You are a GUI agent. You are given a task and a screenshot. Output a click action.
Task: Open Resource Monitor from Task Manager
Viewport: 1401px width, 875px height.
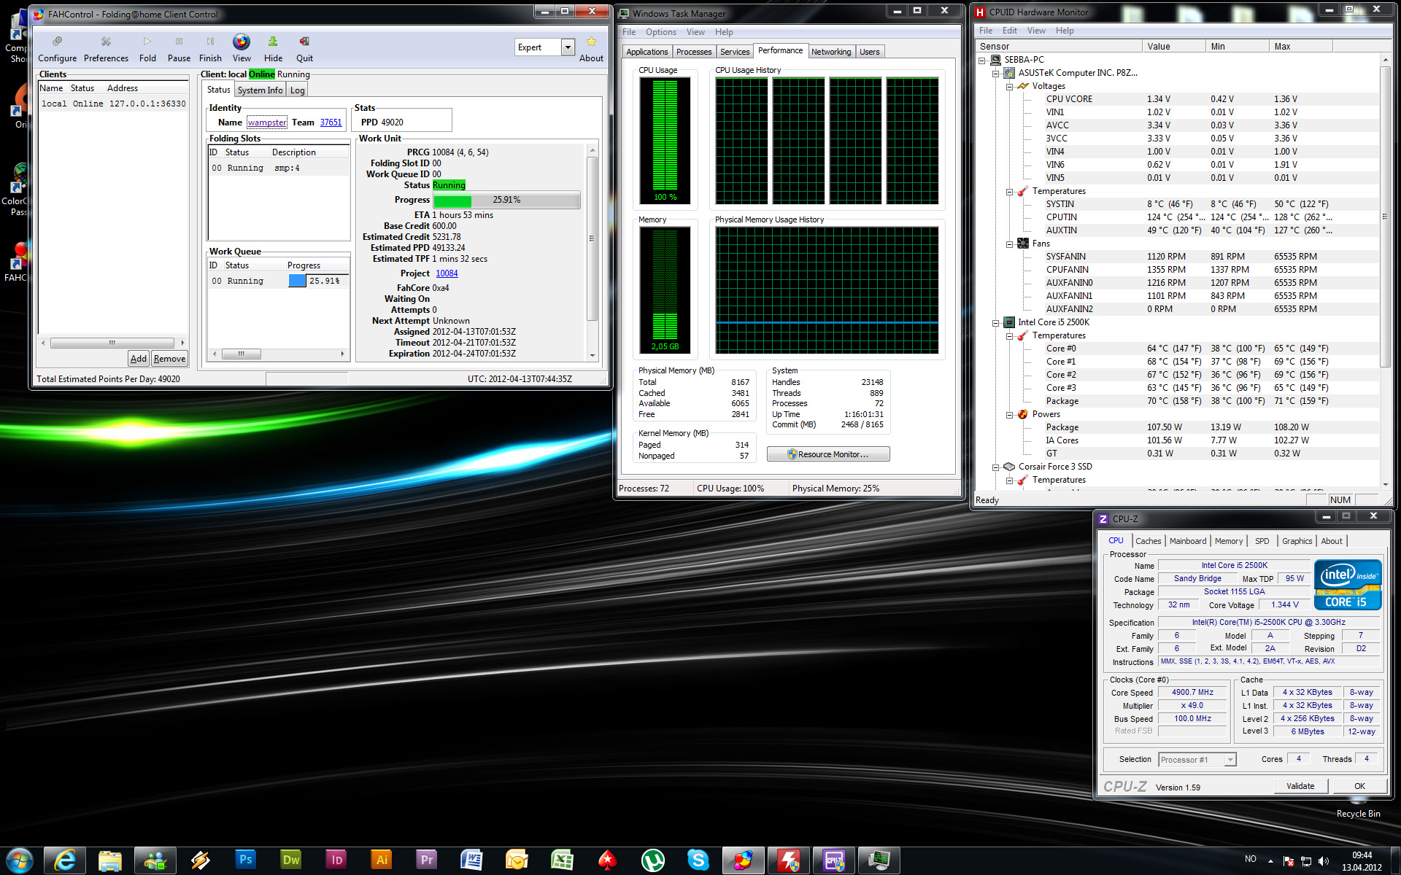828,454
